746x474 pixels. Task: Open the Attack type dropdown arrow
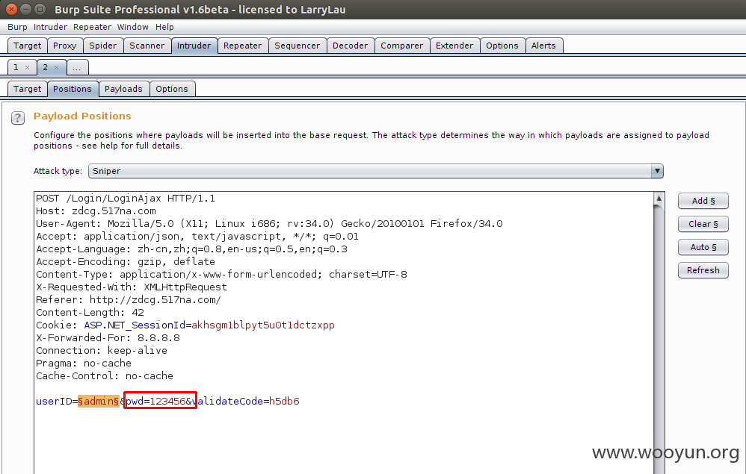click(656, 171)
